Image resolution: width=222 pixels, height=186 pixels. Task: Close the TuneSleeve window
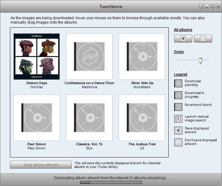click(218, 6)
